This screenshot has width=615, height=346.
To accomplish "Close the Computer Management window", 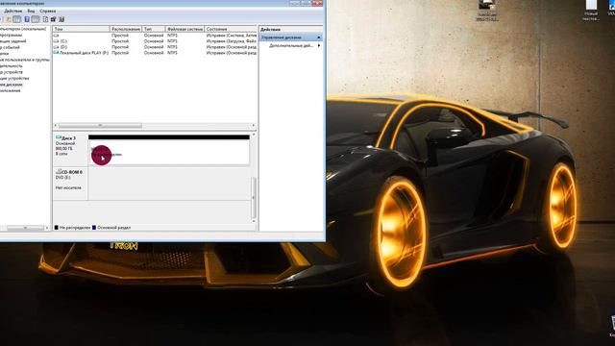I will click(x=317, y=3).
